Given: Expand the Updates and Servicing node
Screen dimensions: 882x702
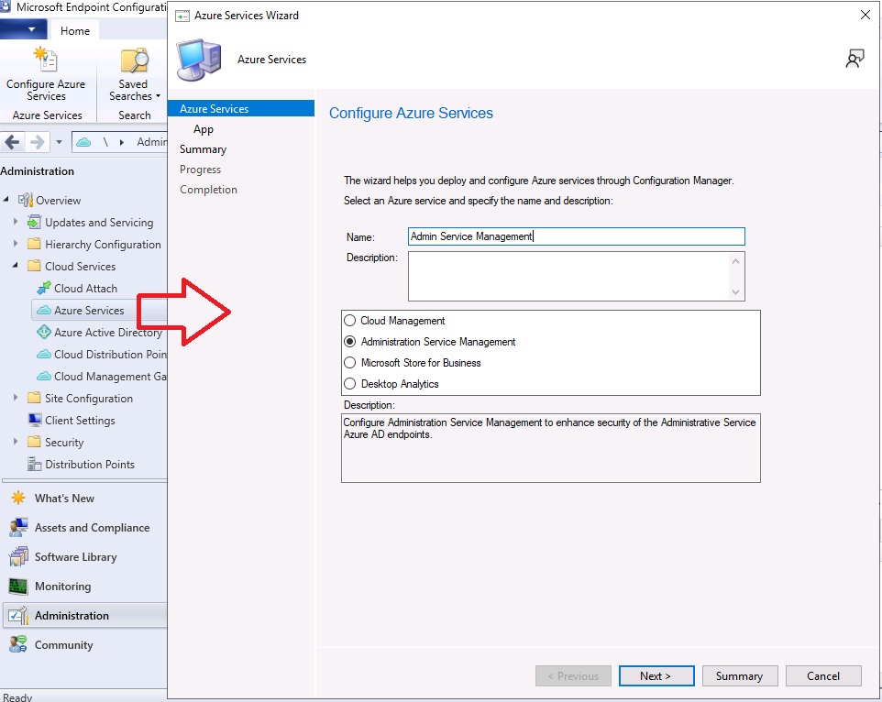Looking at the screenshot, I should [16, 222].
